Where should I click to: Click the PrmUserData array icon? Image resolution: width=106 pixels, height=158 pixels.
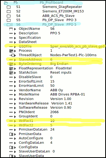pyautogui.click(x=11, y=134)
